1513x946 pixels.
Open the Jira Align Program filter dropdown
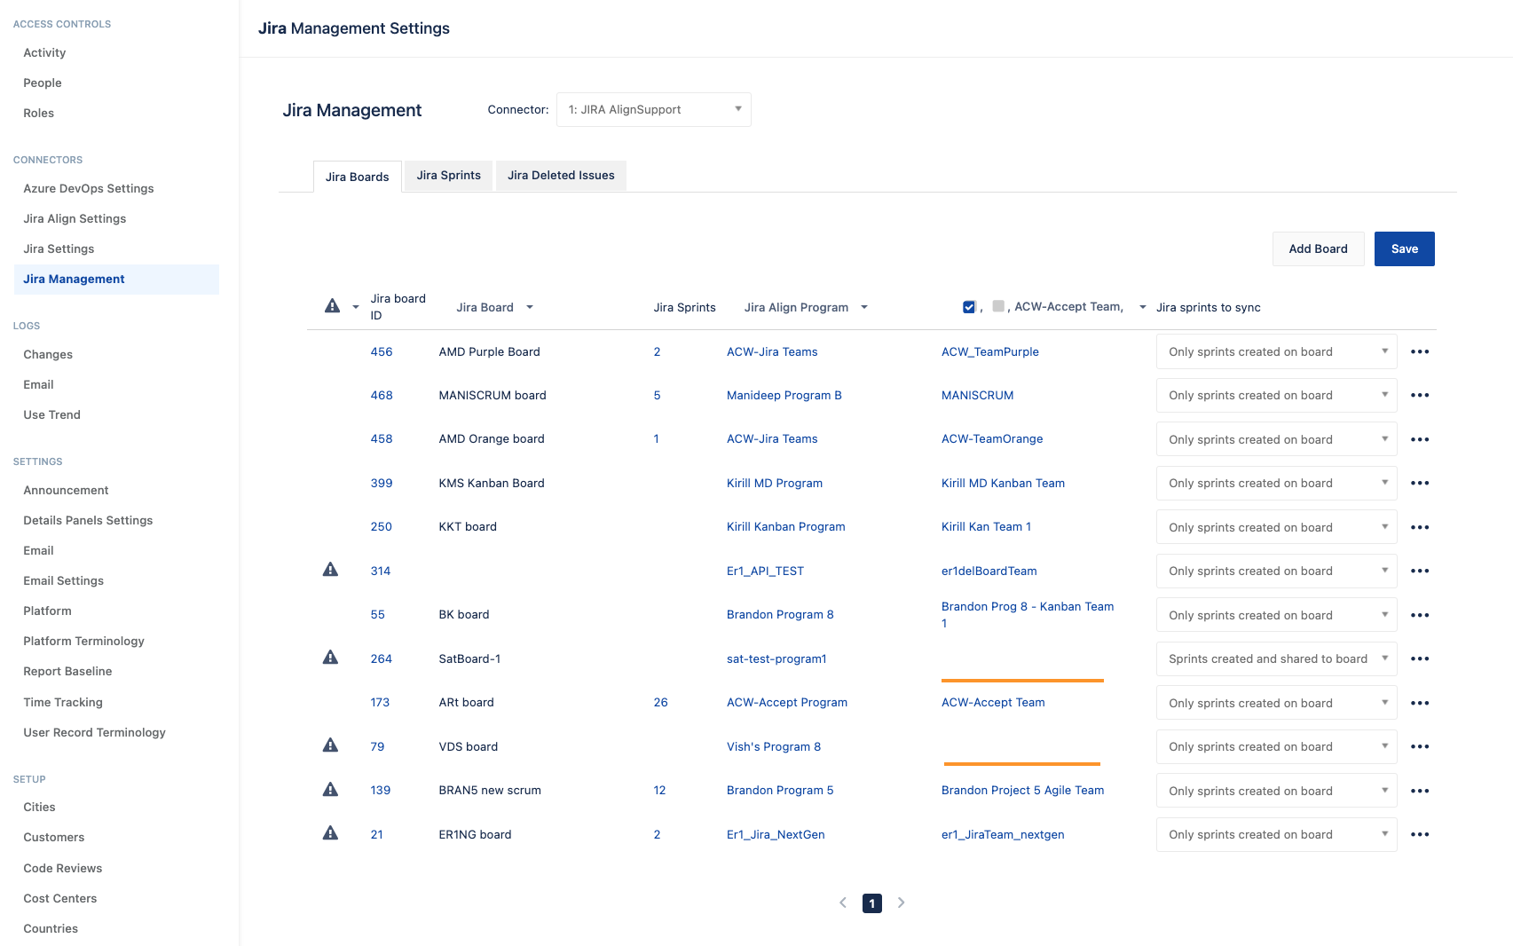tap(864, 307)
